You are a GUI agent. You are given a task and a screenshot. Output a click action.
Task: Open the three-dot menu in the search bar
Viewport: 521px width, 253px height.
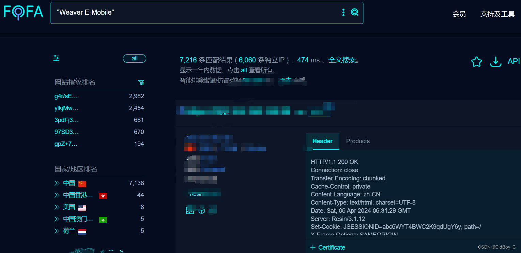tap(343, 12)
